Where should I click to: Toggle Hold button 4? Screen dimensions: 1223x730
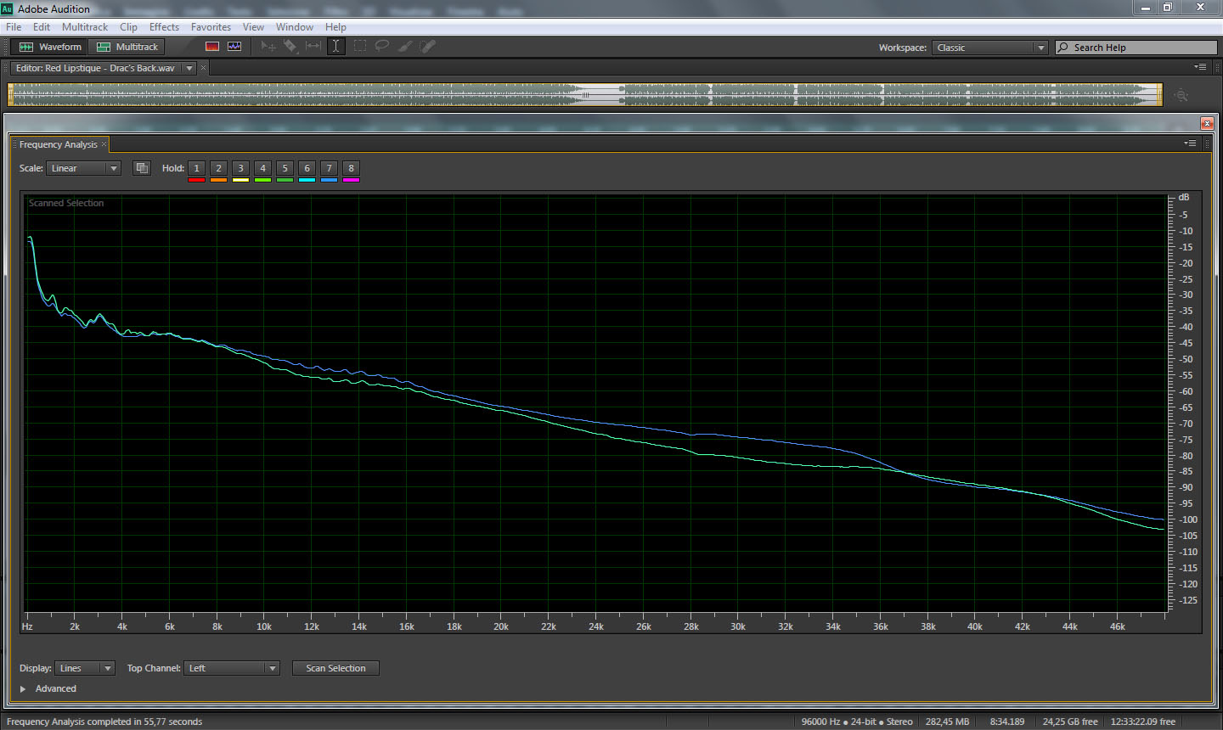coord(262,168)
